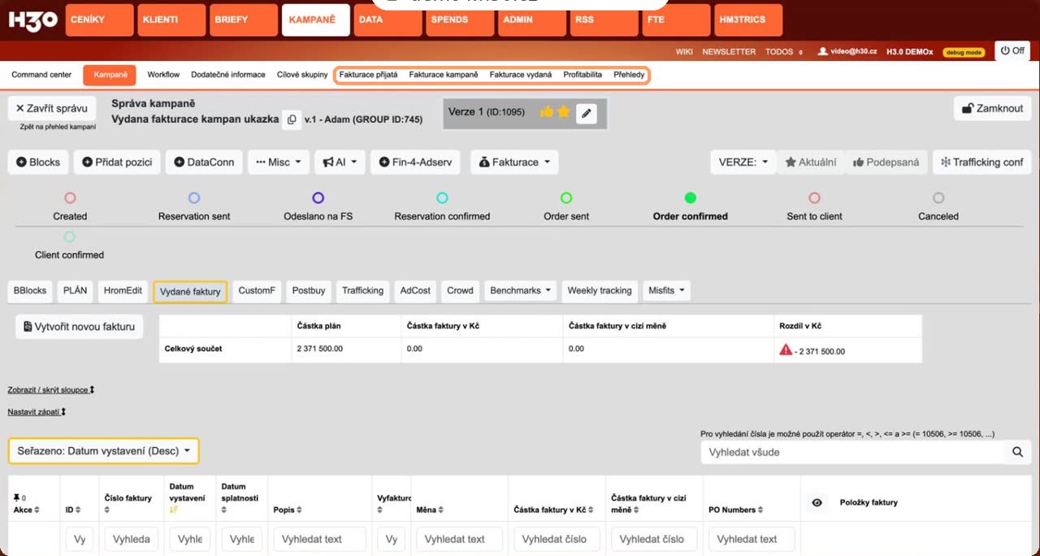Open the CENÍKY top menu

(98, 20)
